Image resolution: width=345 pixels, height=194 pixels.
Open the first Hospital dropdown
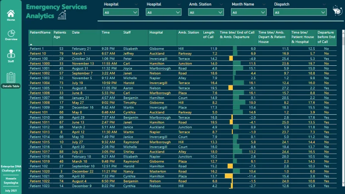point(121,12)
